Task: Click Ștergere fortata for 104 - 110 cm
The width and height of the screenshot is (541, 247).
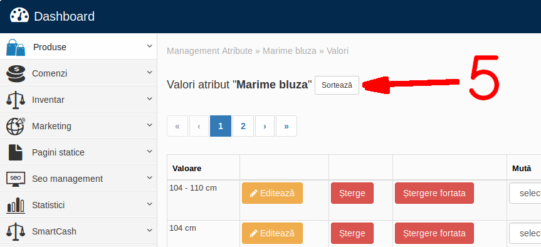Action: coord(434,193)
